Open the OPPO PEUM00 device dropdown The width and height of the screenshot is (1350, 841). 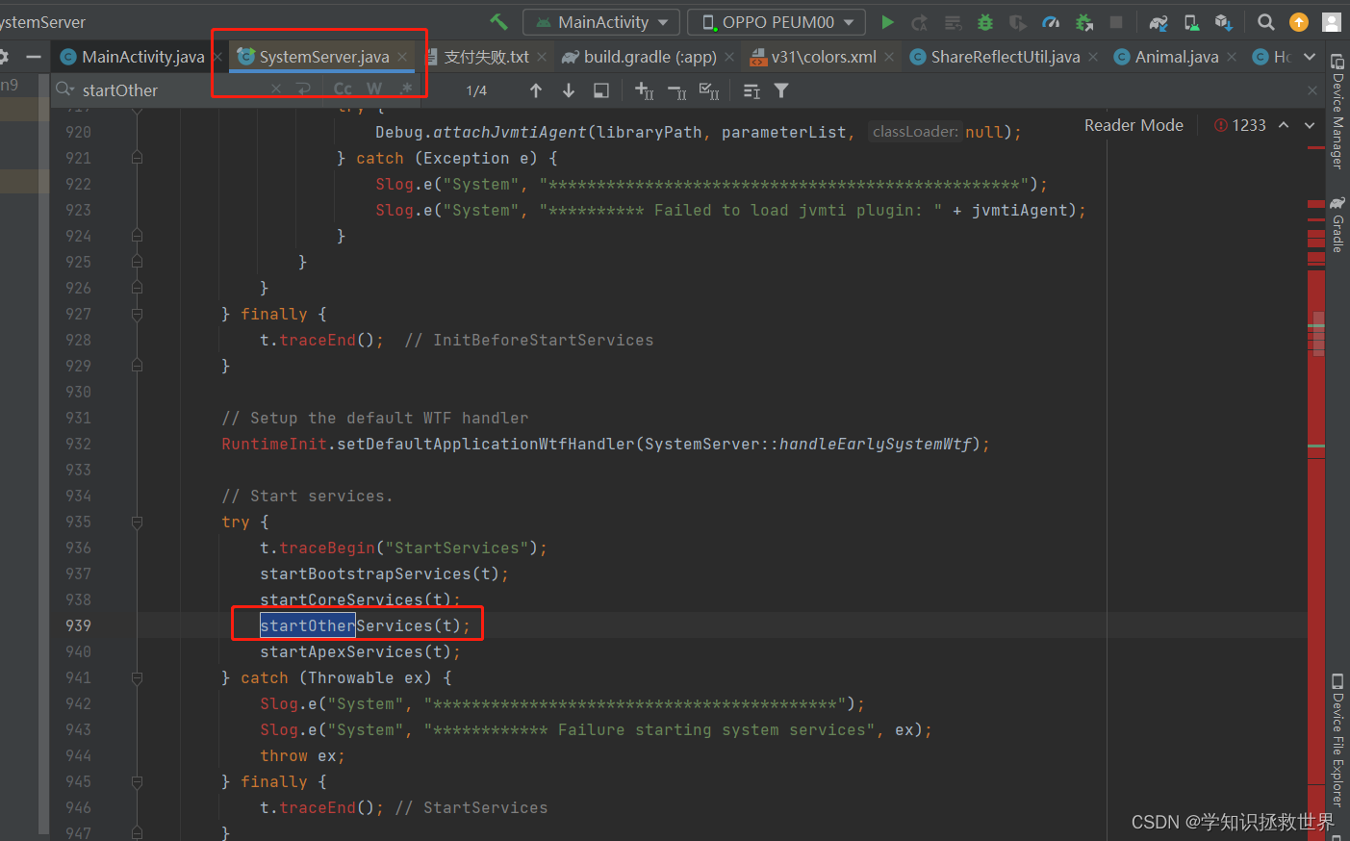(x=777, y=21)
